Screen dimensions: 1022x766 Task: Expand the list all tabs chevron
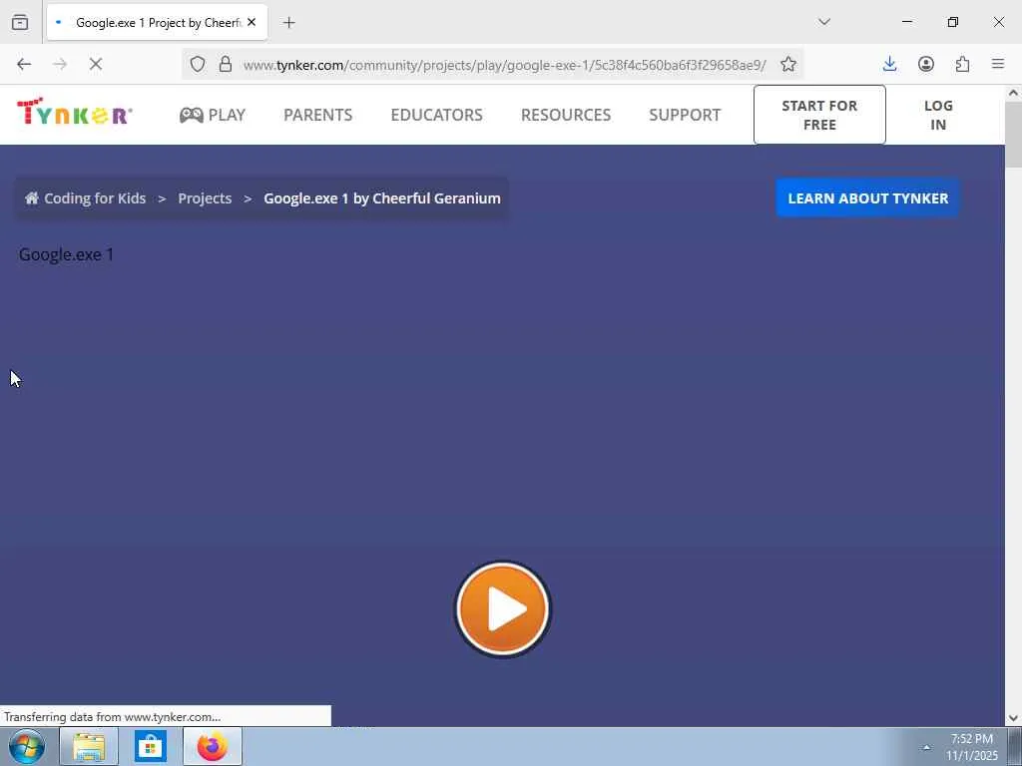824,22
